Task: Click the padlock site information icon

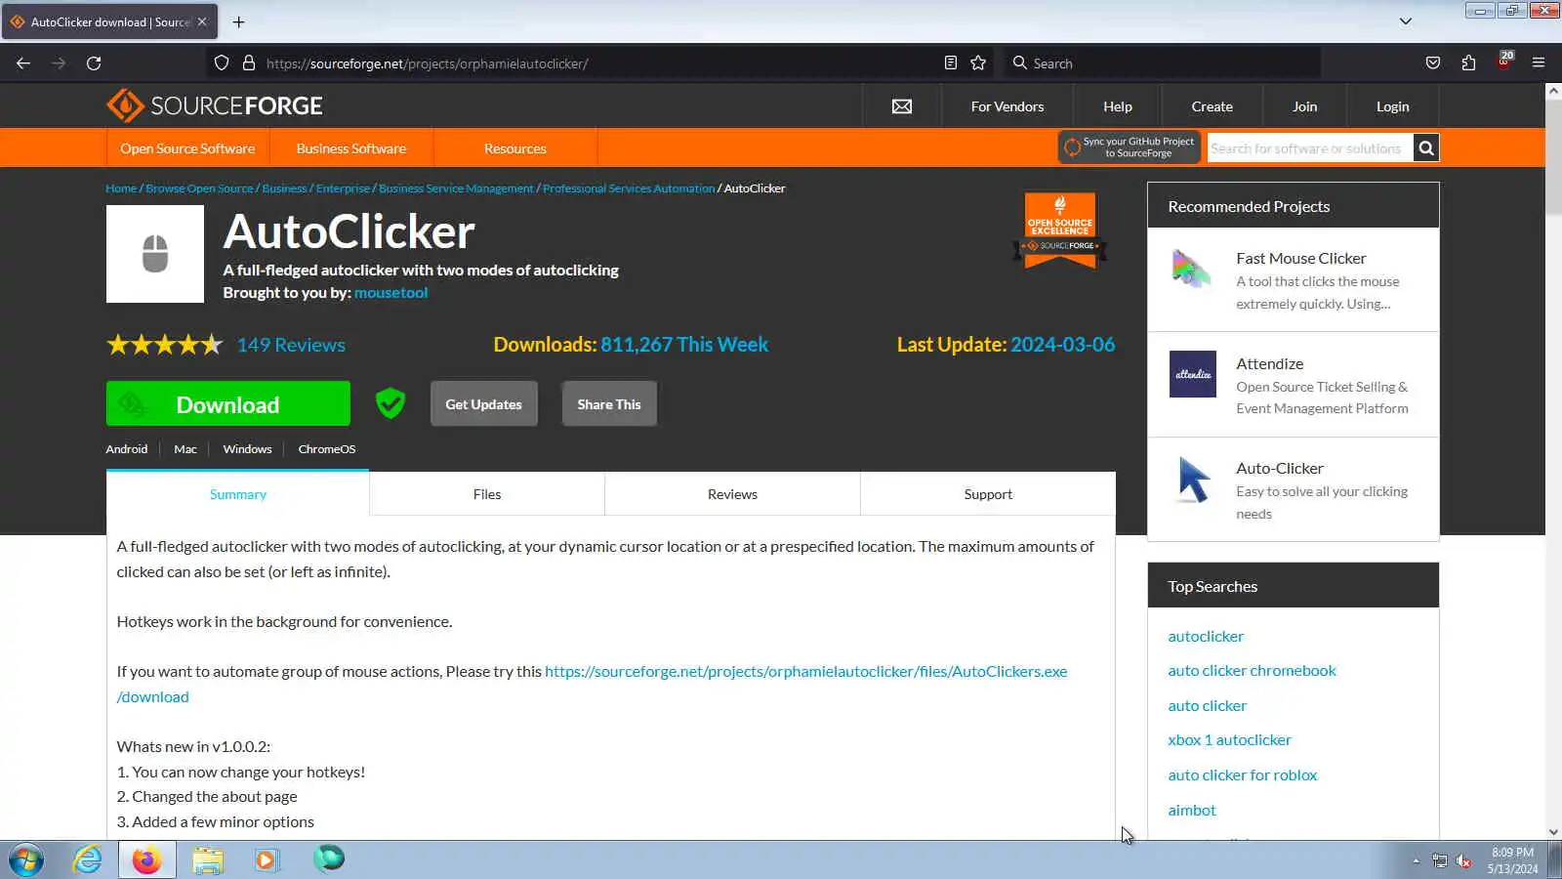Action: pyautogui.click(x=249, y=63)
